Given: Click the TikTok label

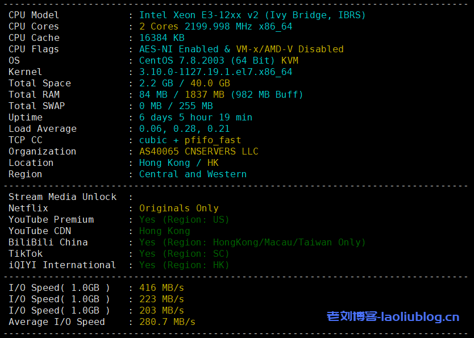Looking at the screenshot, I should (x=26, y=254).
